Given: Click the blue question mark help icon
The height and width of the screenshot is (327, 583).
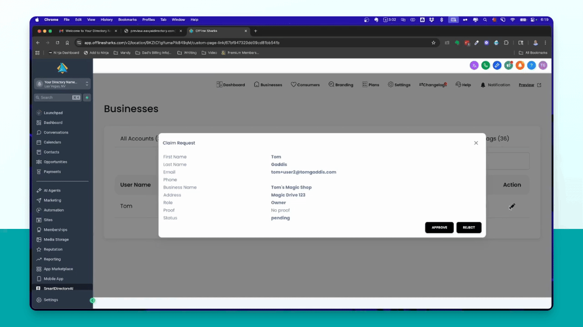Looking at the screenshot, I should click(x=531, y=65).
